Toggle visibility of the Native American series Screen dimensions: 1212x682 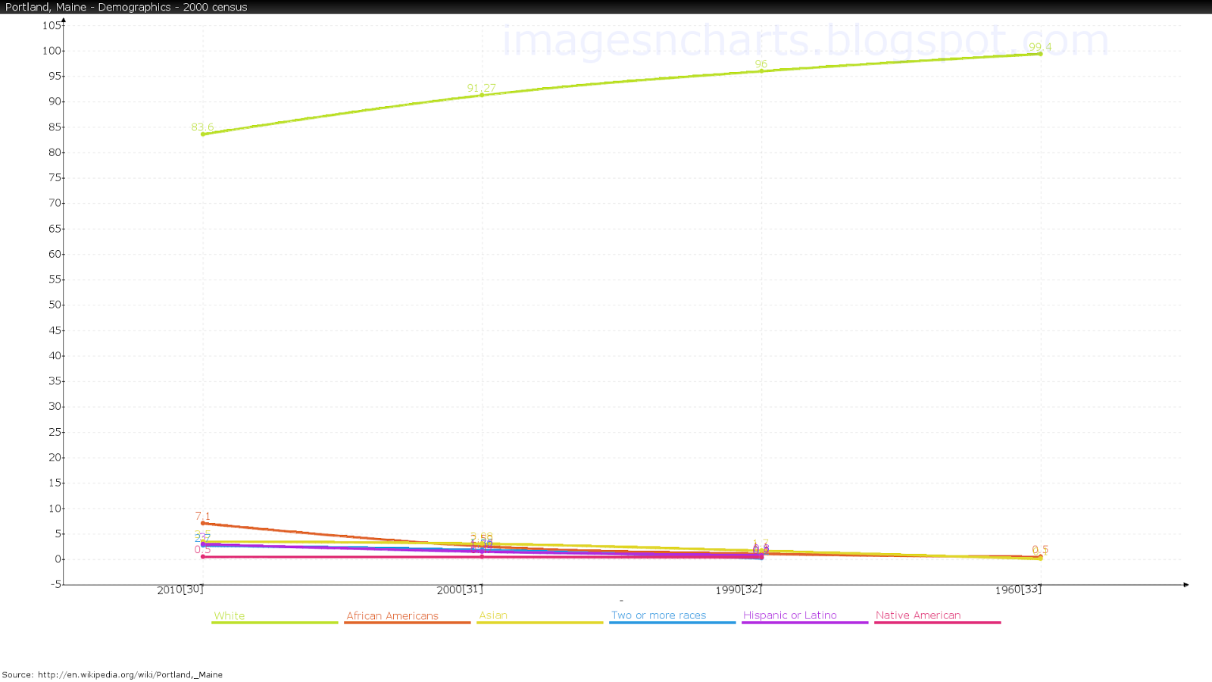[x=918, y=615]
